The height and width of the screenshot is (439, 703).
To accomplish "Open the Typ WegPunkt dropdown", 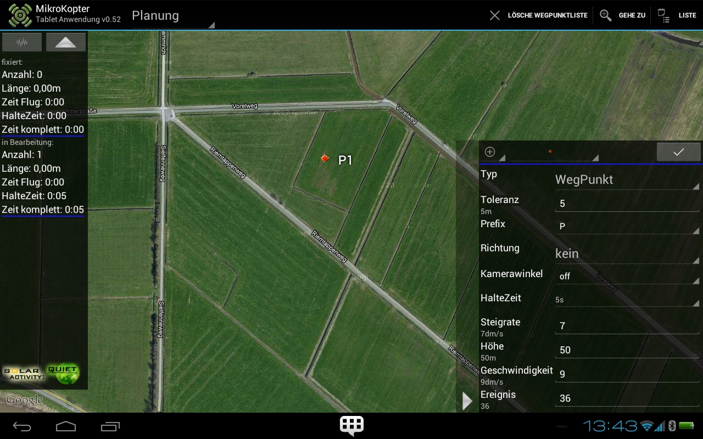I will 626,180.
